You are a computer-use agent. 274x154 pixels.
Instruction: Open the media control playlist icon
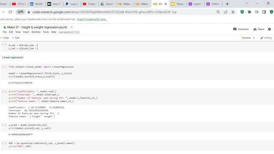coord(257,12)
